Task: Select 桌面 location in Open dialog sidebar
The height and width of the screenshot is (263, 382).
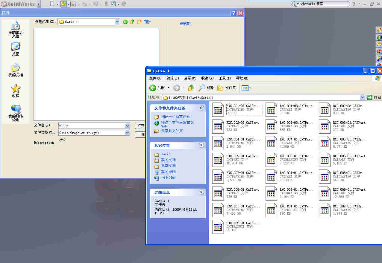Action: pyautogui.click(x=16, y=49)
